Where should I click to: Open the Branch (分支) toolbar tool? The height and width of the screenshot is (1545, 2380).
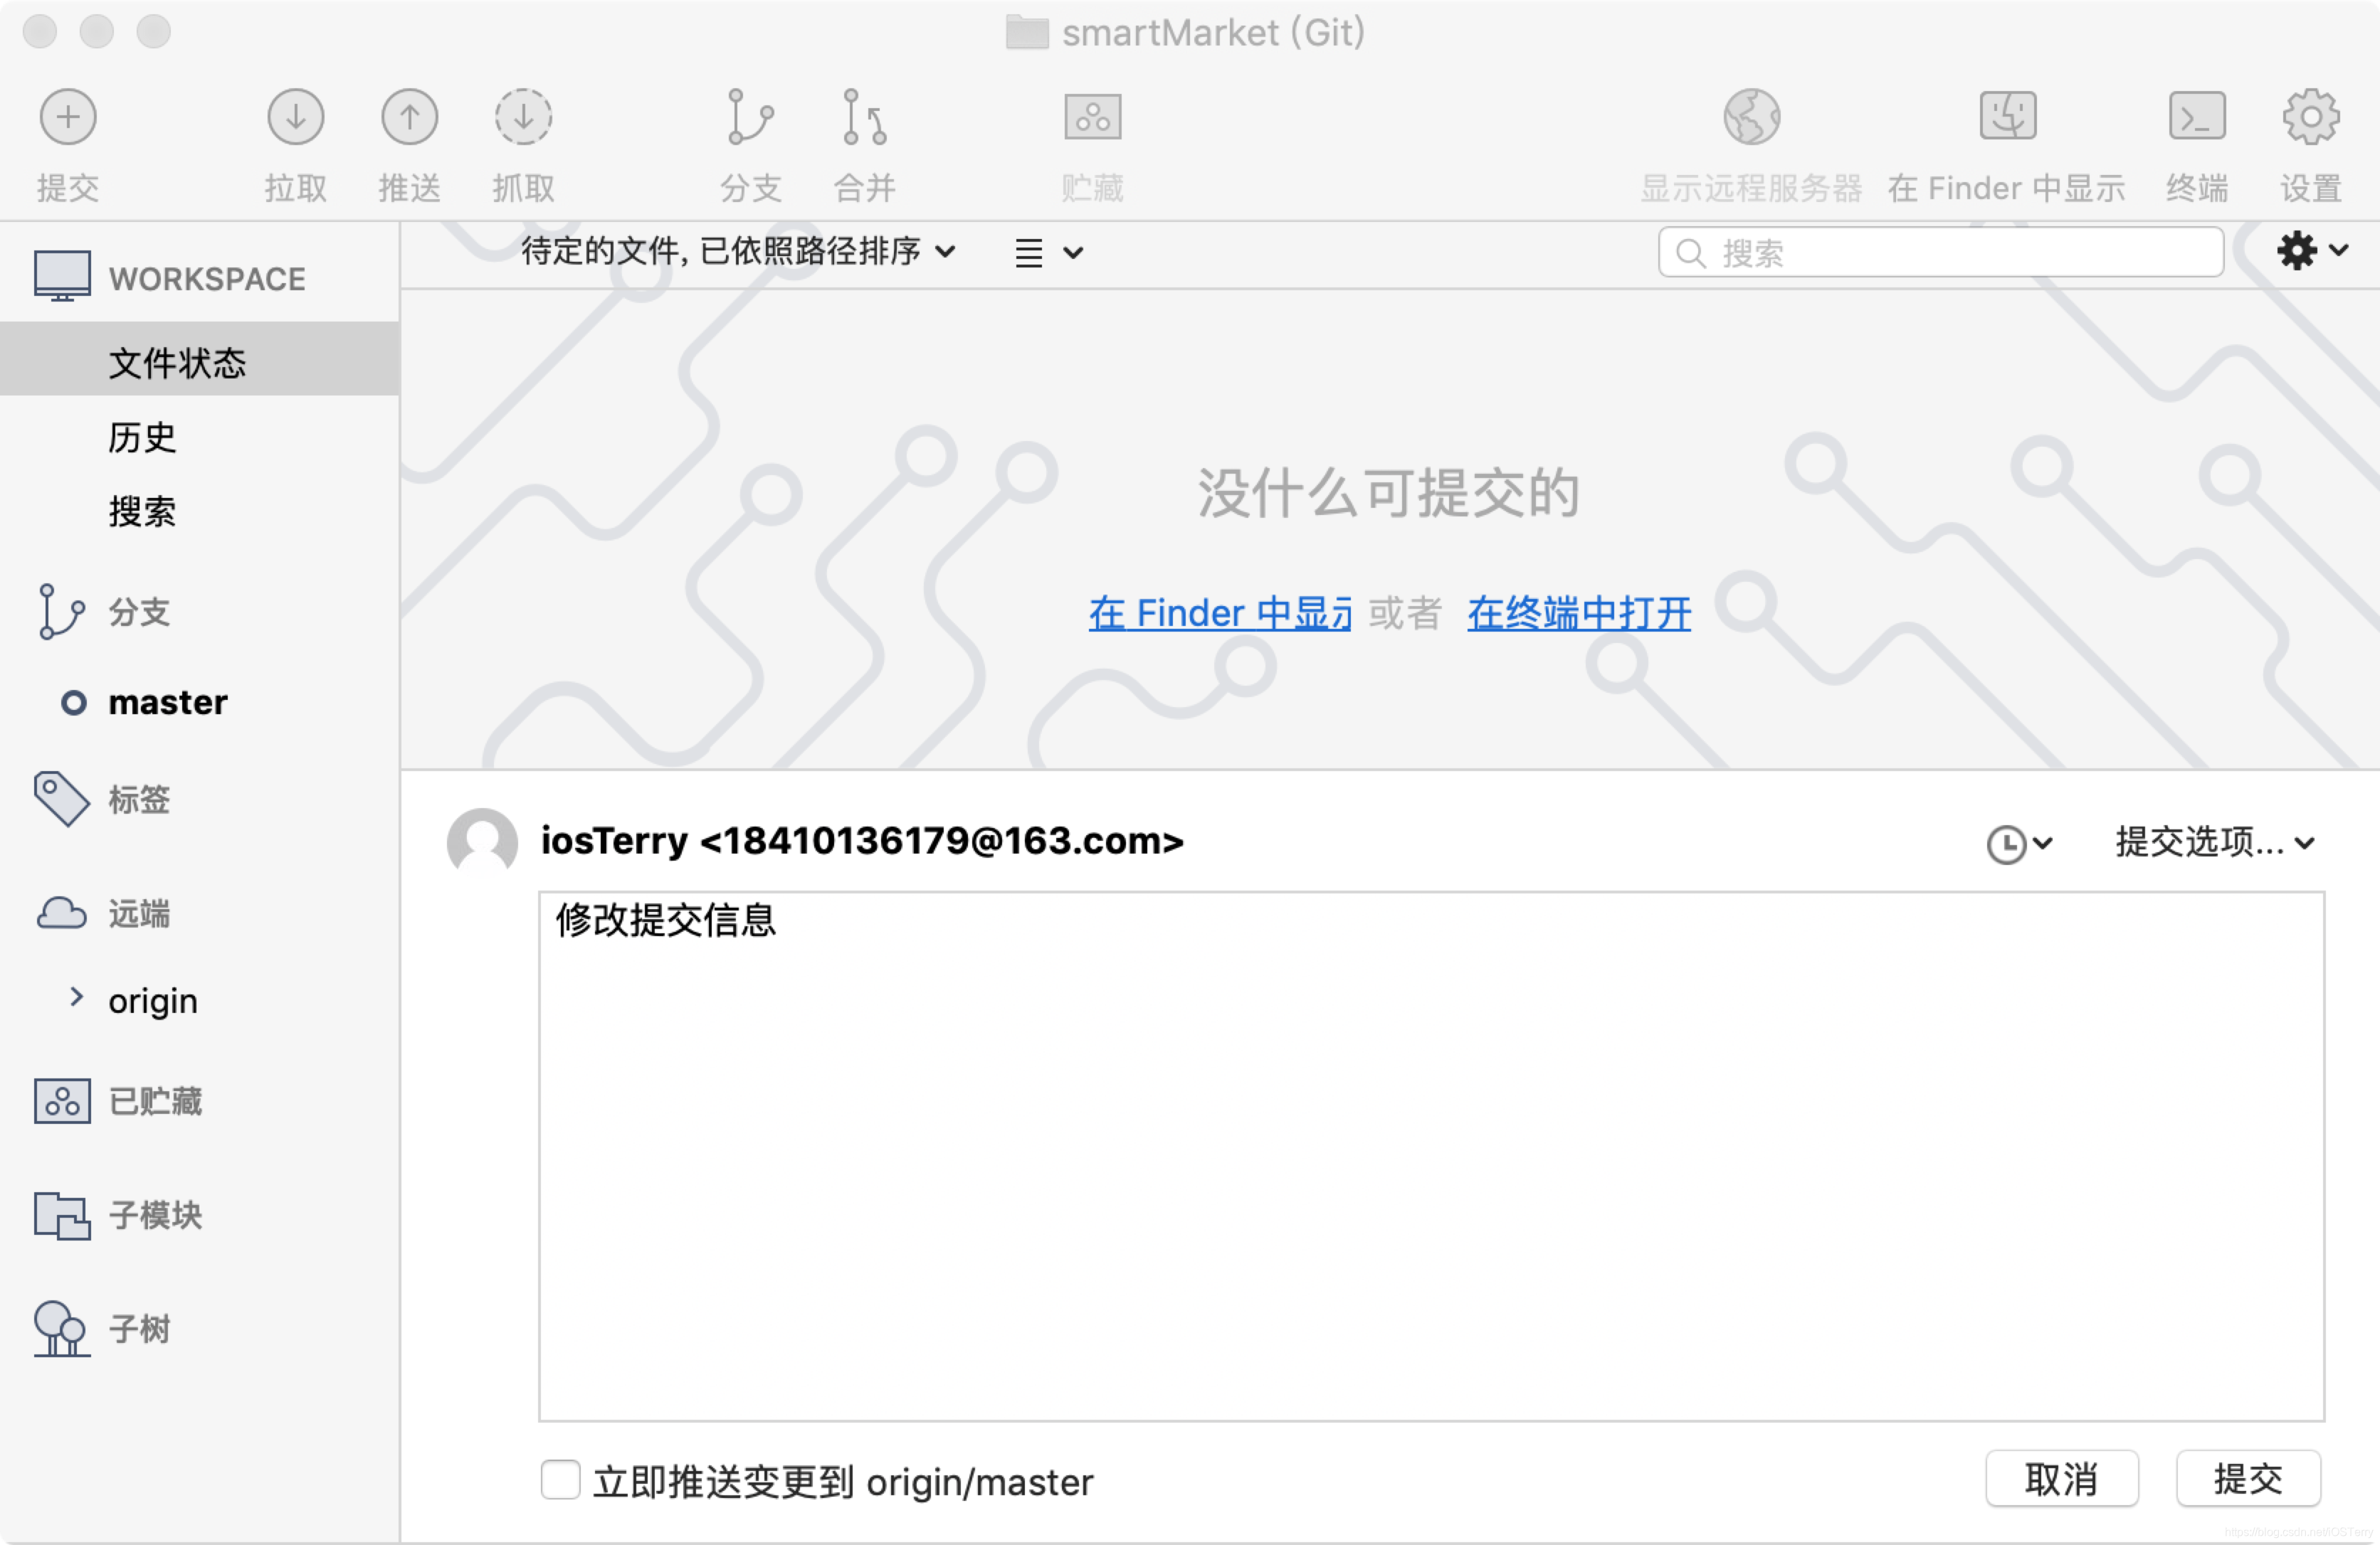click(750, 118)
